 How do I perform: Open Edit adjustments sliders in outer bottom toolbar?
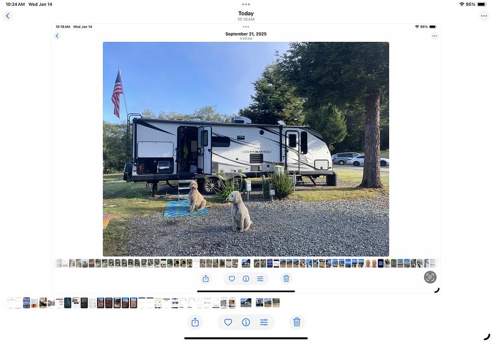[x=264, y=322]
